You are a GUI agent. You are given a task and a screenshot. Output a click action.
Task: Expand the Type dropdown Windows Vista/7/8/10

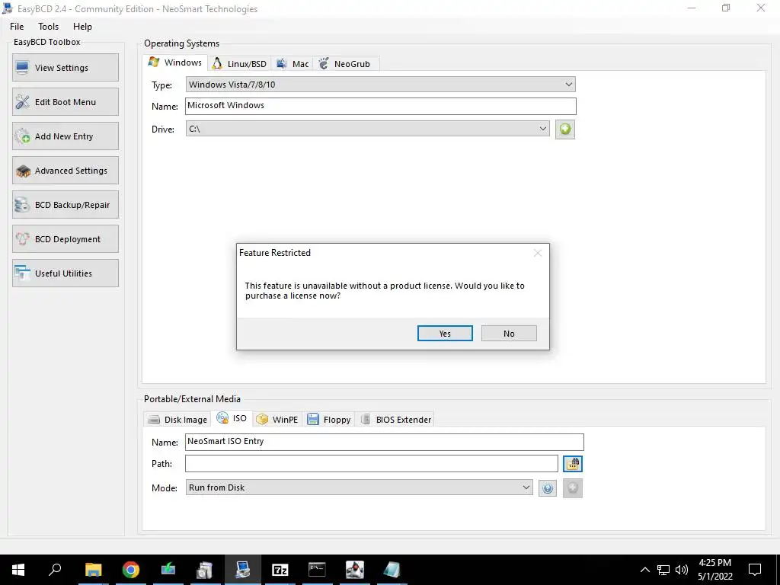[381, 85]
